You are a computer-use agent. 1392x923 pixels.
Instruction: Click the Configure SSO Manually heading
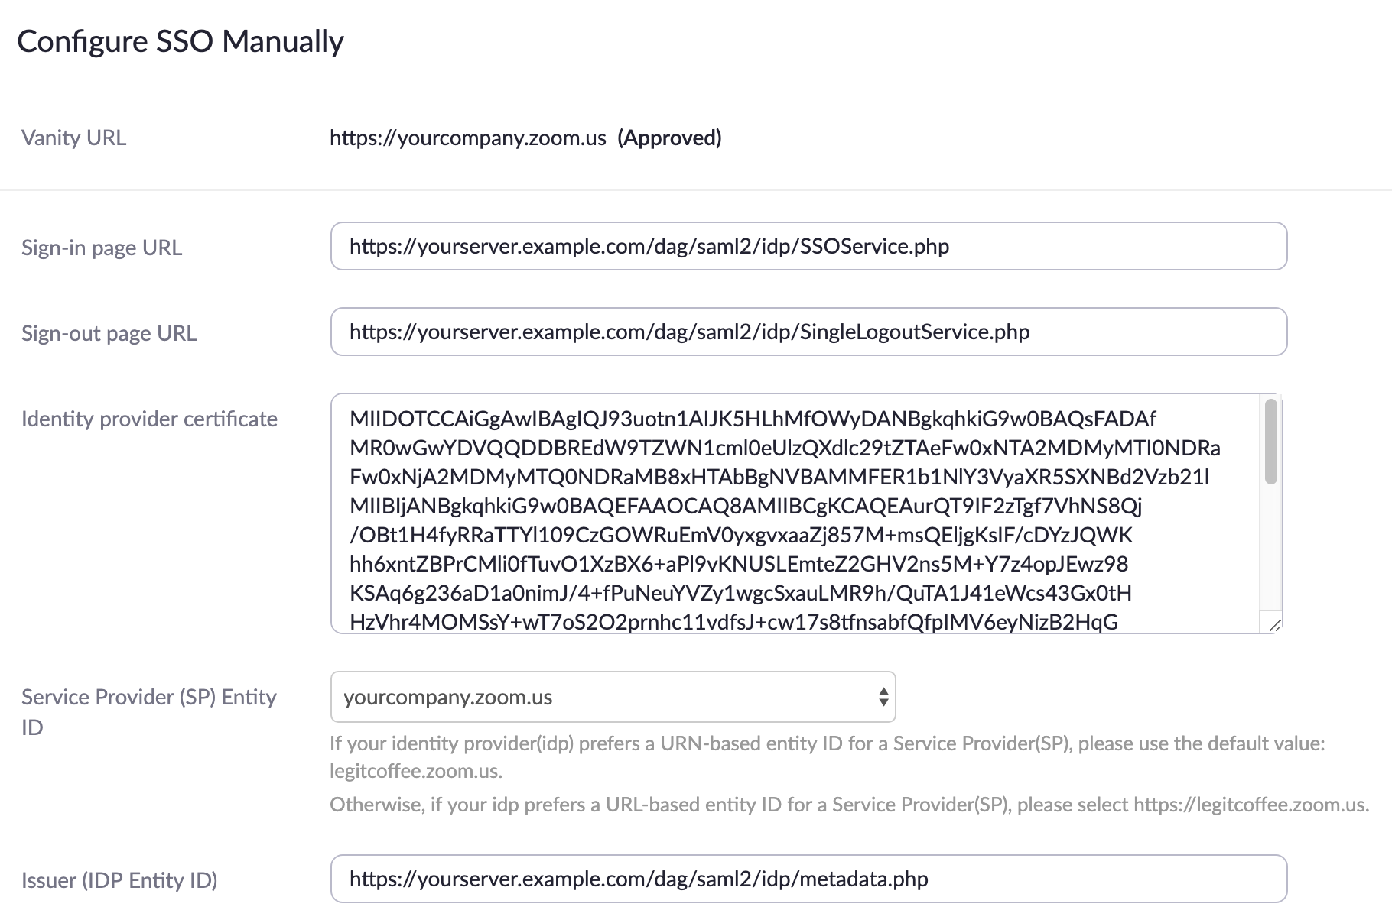click(x=181, y=41)
